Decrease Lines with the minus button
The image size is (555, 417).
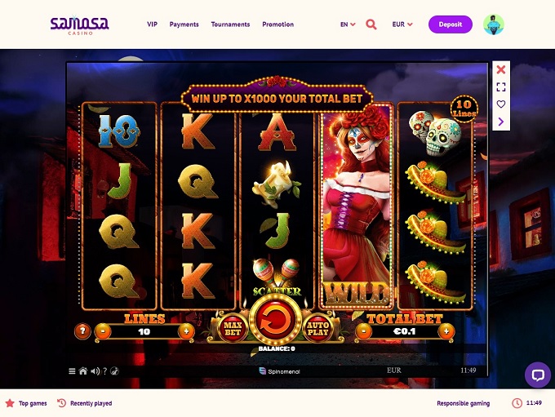[x=103, y=331]
